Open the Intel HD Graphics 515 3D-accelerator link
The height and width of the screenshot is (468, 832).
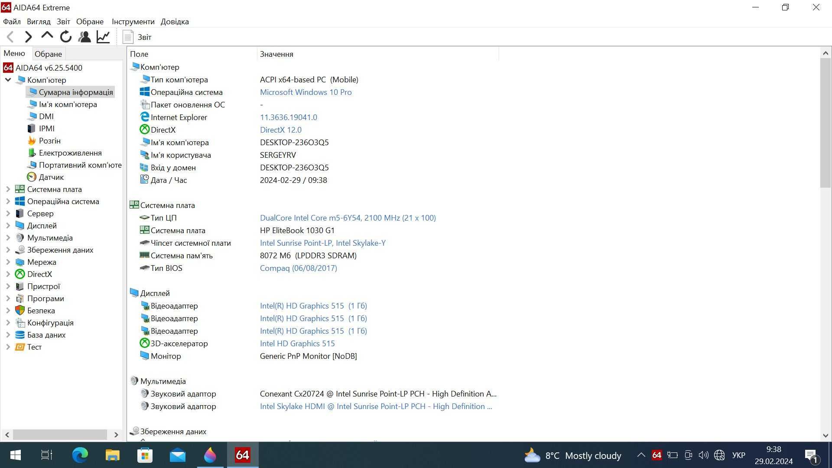coord(297,343)
